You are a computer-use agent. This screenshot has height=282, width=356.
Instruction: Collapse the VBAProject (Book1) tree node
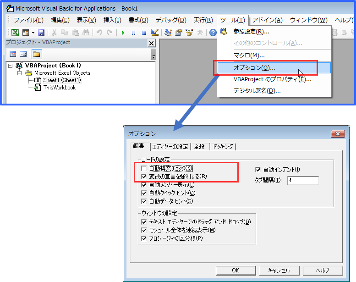point(10,66)
